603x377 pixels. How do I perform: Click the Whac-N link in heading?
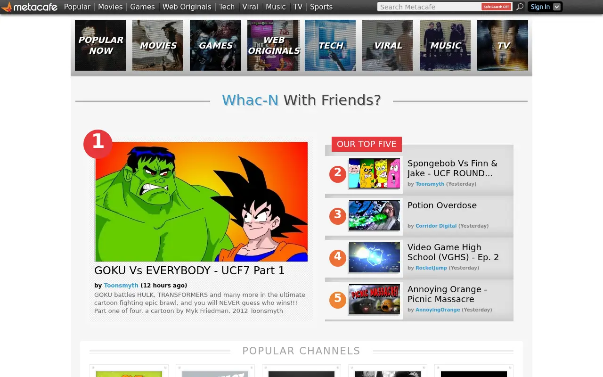250,100
